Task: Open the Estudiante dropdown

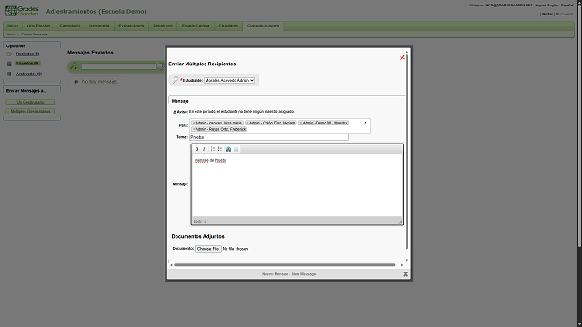Action: [x=229, y=80]
